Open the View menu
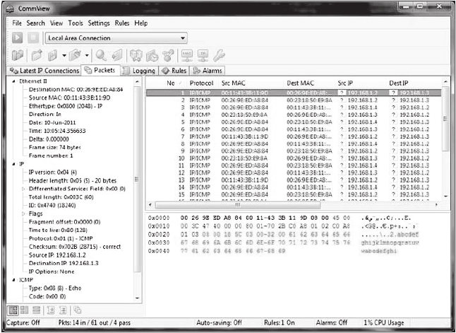456x333 pixels. coord(56,23)
